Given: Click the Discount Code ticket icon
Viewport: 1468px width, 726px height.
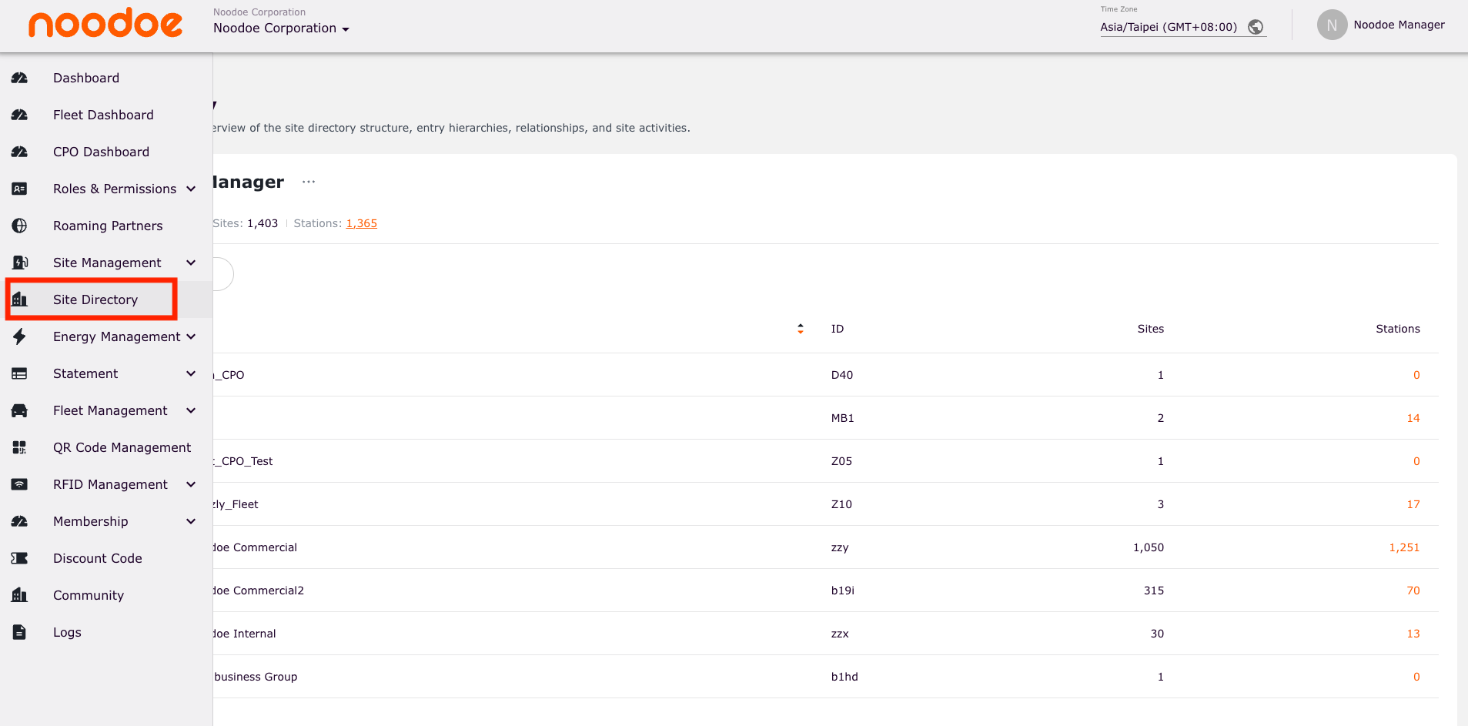Looking at the screenshot, I should [x=19, y=558].
